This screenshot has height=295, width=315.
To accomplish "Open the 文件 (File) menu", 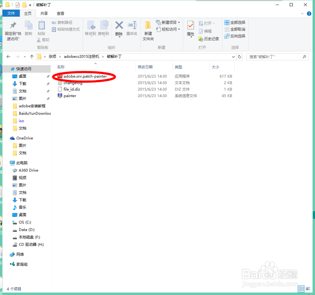I will click(11, 13).
